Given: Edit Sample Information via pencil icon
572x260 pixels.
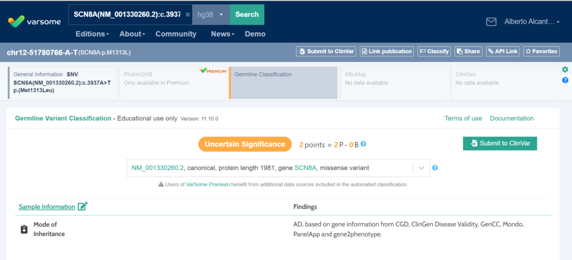Looking at the screenshot, I should pyautogui.click(x=83, y=206).
